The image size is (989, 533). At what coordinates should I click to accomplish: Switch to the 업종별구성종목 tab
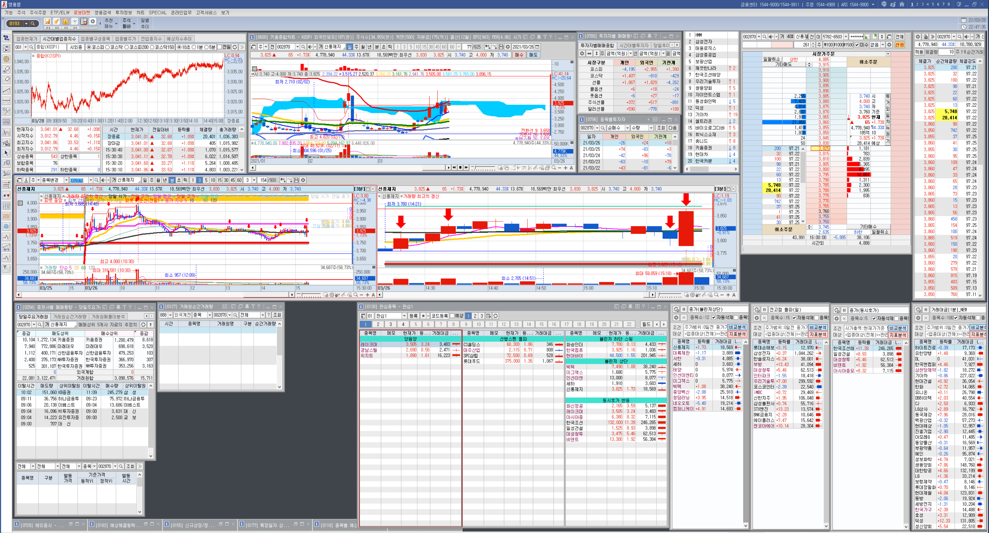coord(95,39)
